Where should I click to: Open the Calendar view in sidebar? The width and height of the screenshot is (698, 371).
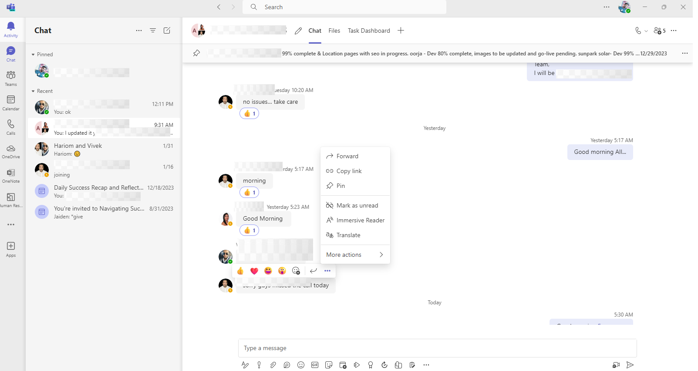pyautogui.click(x=11, y=103)
